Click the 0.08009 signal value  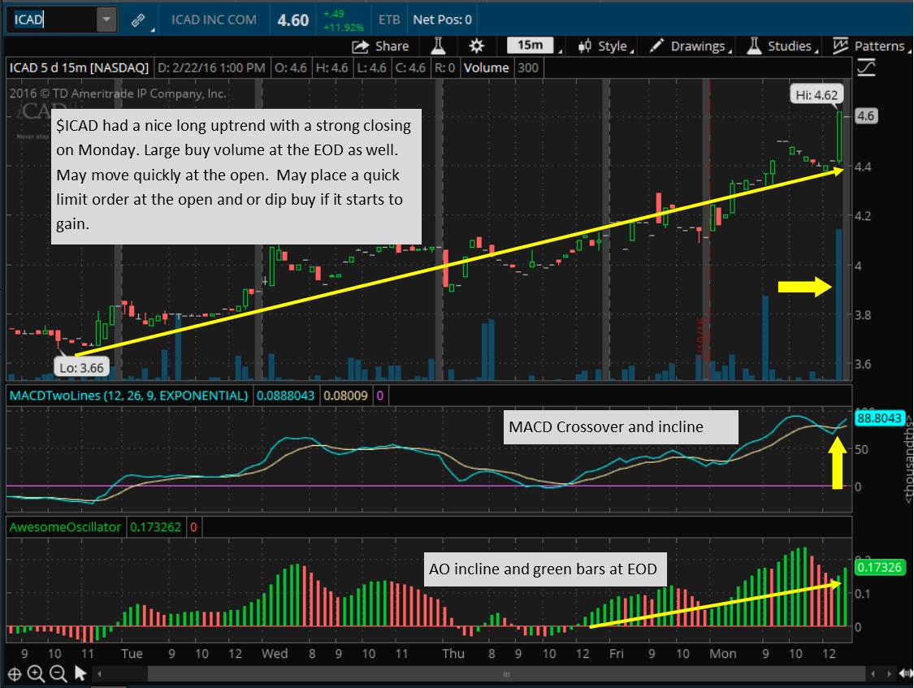click(x=345, y=396)
